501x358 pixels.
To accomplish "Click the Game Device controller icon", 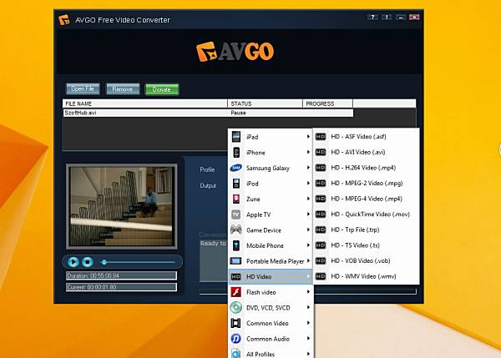I will (235, 229).
